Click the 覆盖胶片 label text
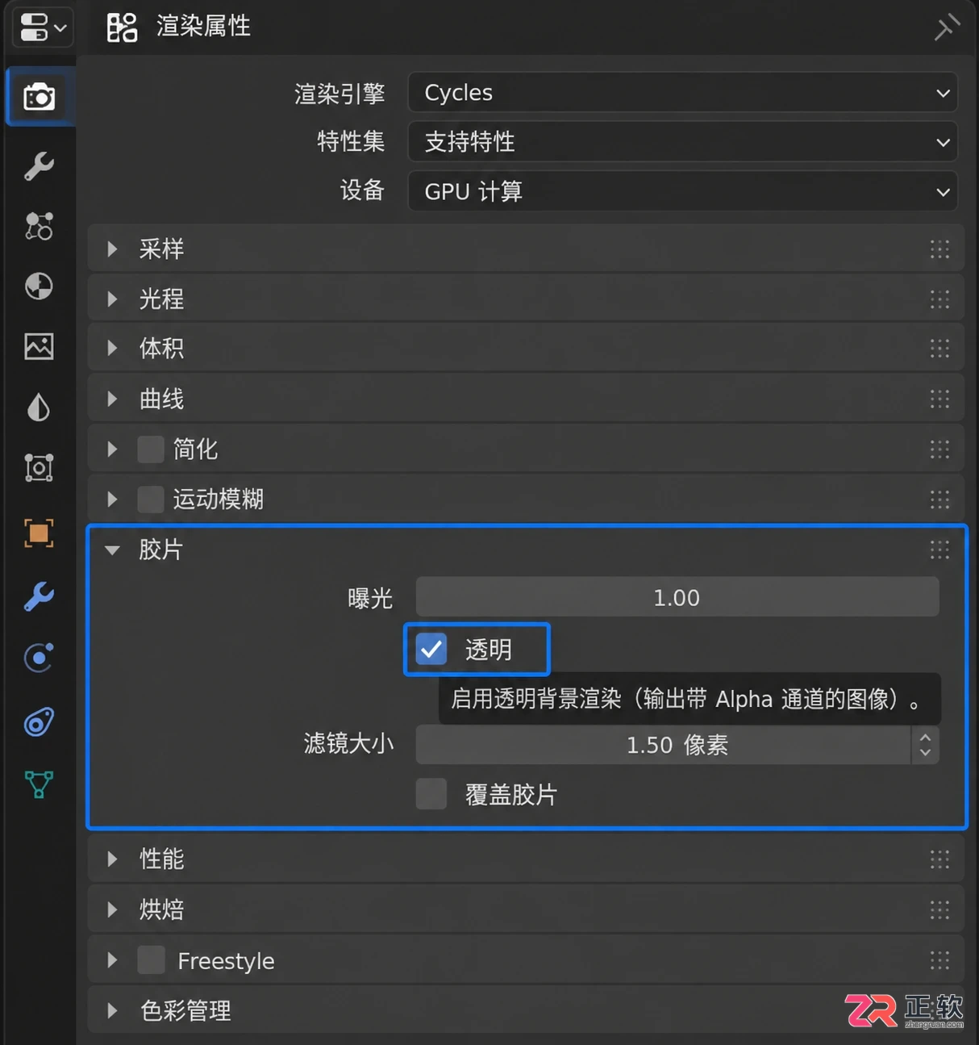Image resolution: width=979 pixels, height=1045 pixels. 511,795
